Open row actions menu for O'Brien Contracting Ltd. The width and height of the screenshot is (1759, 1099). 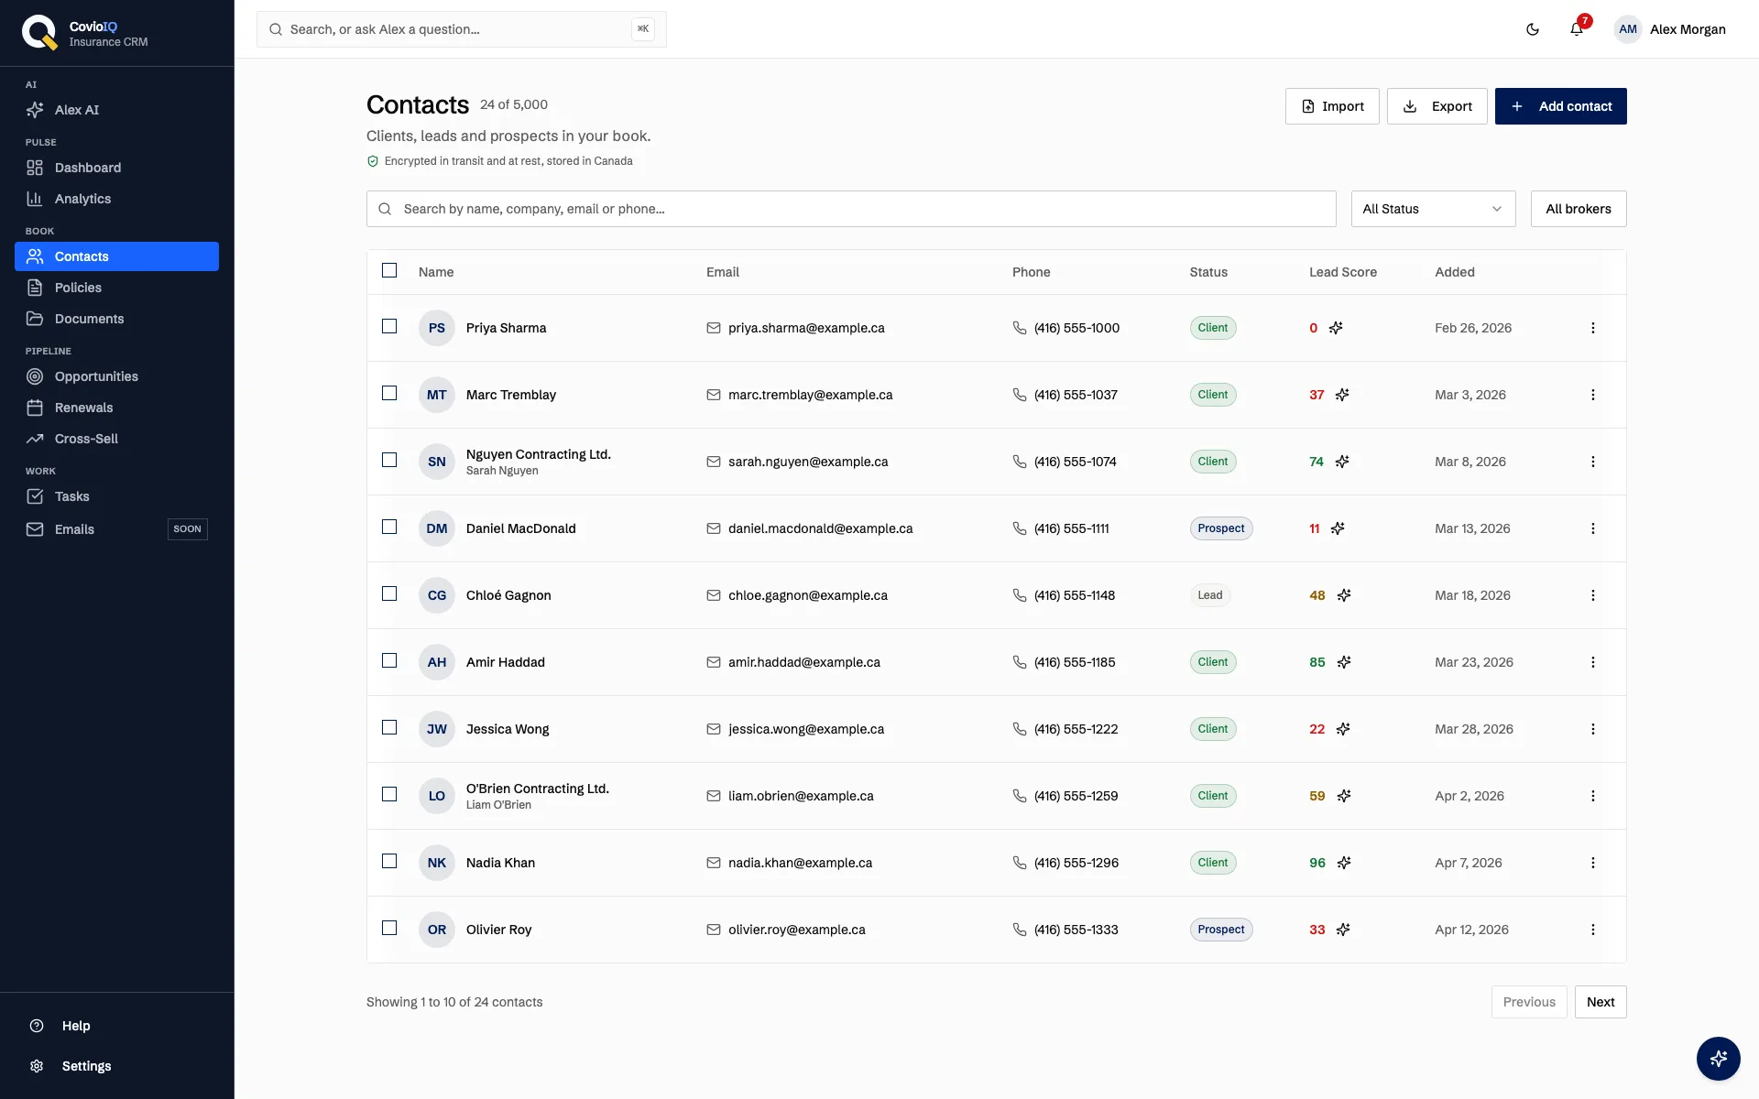1593,796
